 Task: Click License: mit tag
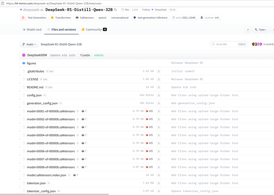click(210, 18)
